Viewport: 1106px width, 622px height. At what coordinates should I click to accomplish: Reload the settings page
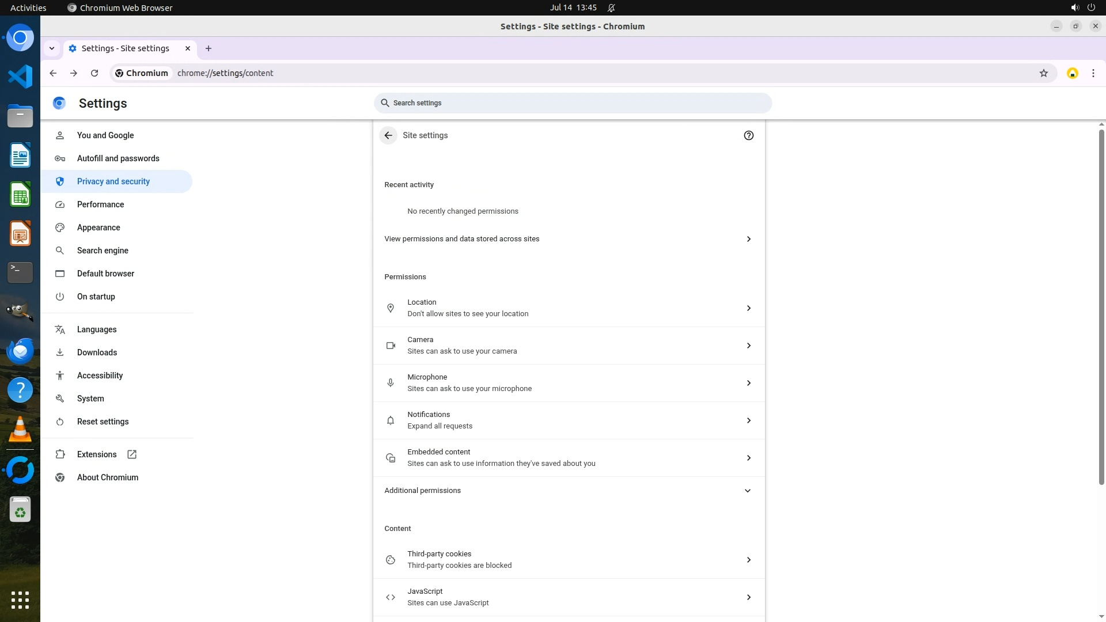94,73
